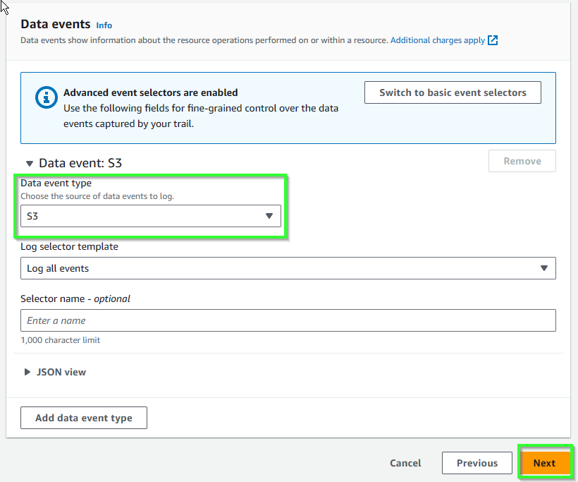This screenshot has width=578, height=482.
Task: Switch to basic event selectors
Action: point(453,92)
